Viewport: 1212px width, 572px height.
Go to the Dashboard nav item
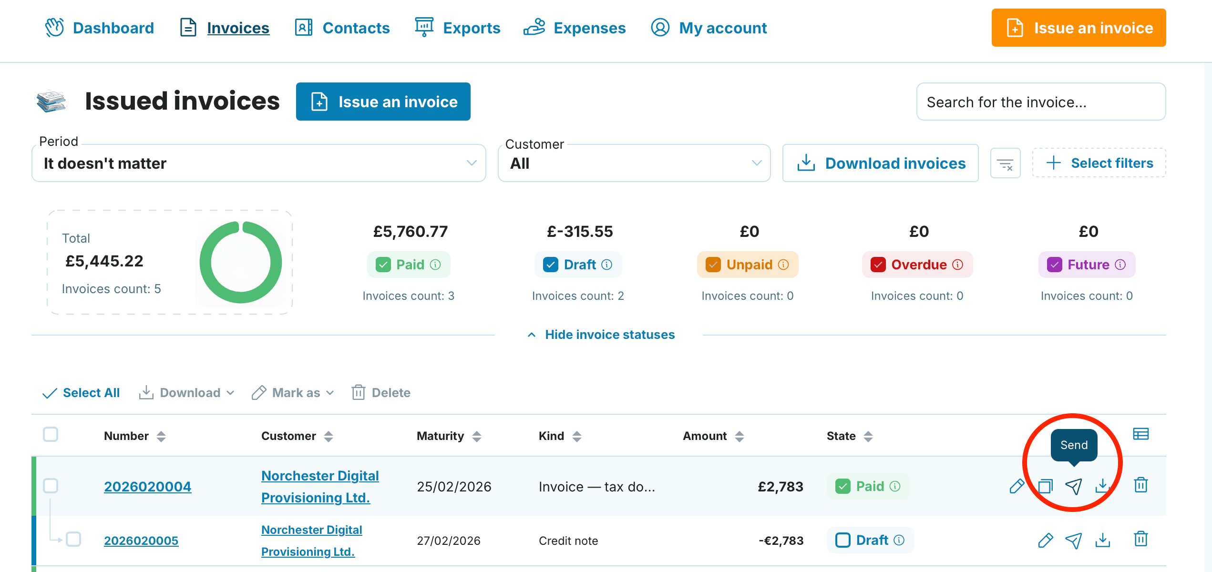[x=99, y=28]
